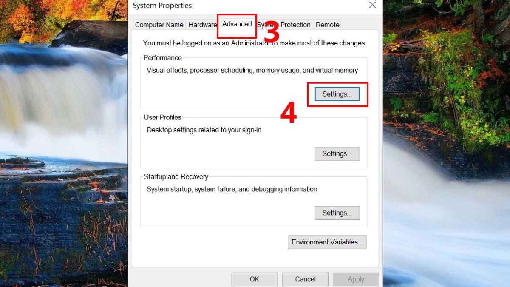Click the Administrator logon notice text
This screenshot has width=510, height=287.
click(x=255, y=43)
